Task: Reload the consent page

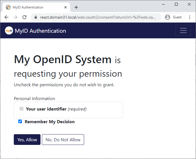Action: click(24, 17)
